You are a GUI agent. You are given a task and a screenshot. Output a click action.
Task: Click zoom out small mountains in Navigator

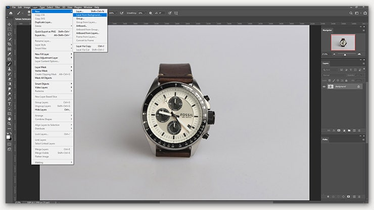click(x=334, y=55)
